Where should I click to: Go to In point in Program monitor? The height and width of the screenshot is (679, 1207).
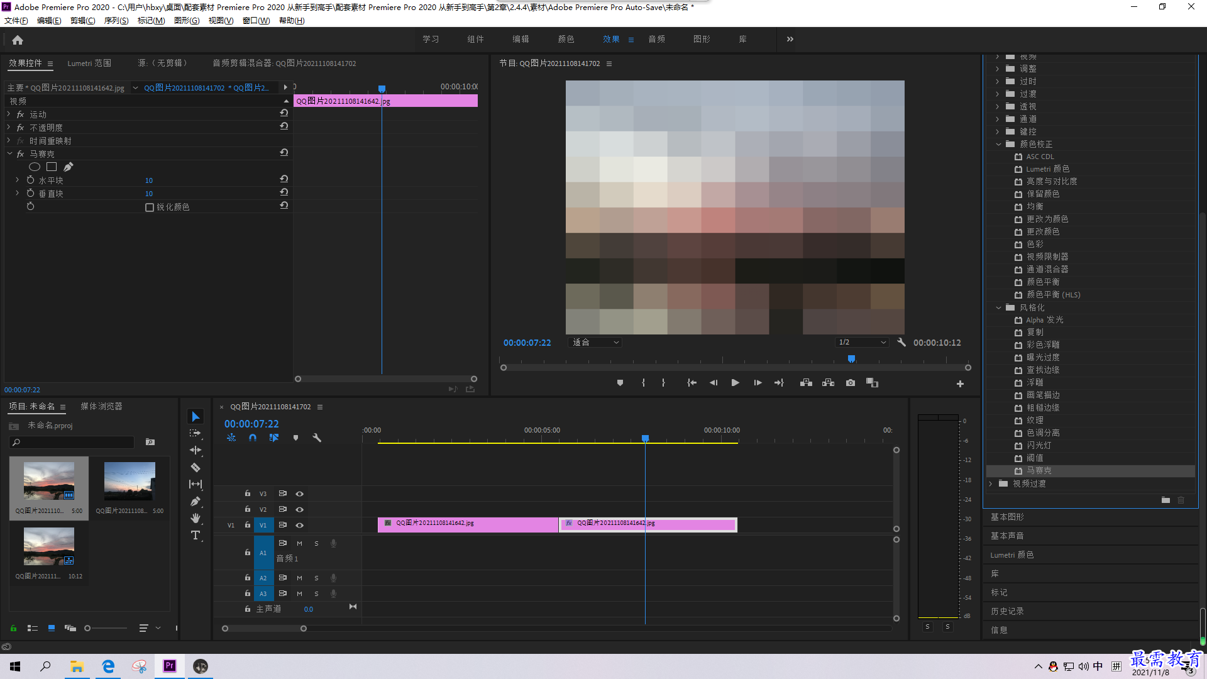tap(692, 383)
